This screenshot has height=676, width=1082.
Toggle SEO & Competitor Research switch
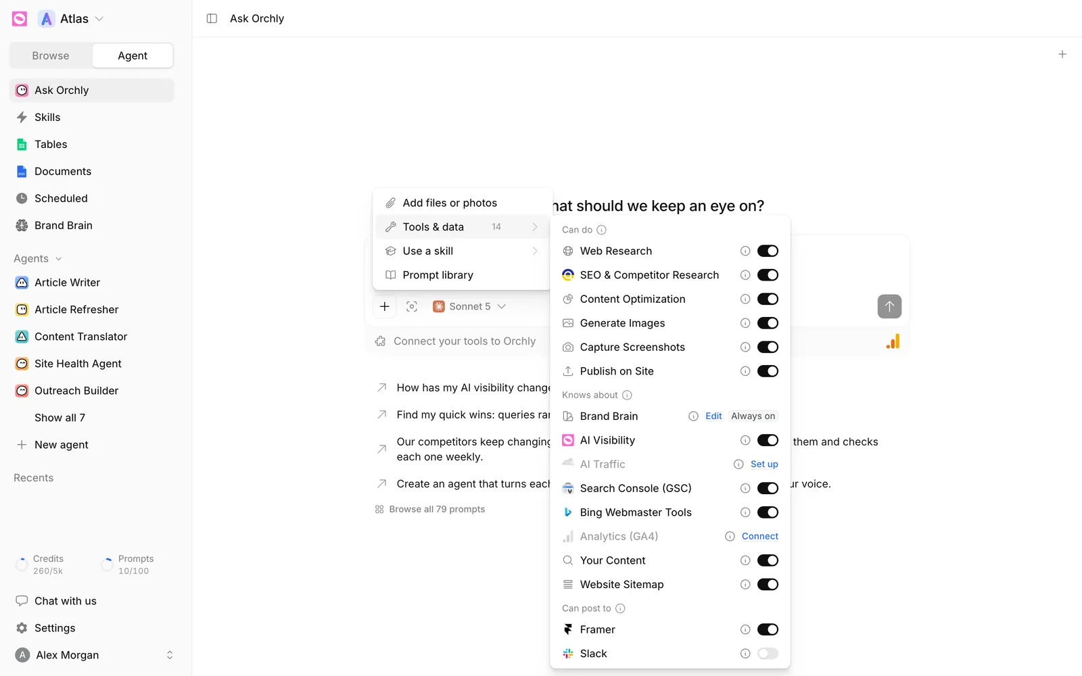(768, 275)
